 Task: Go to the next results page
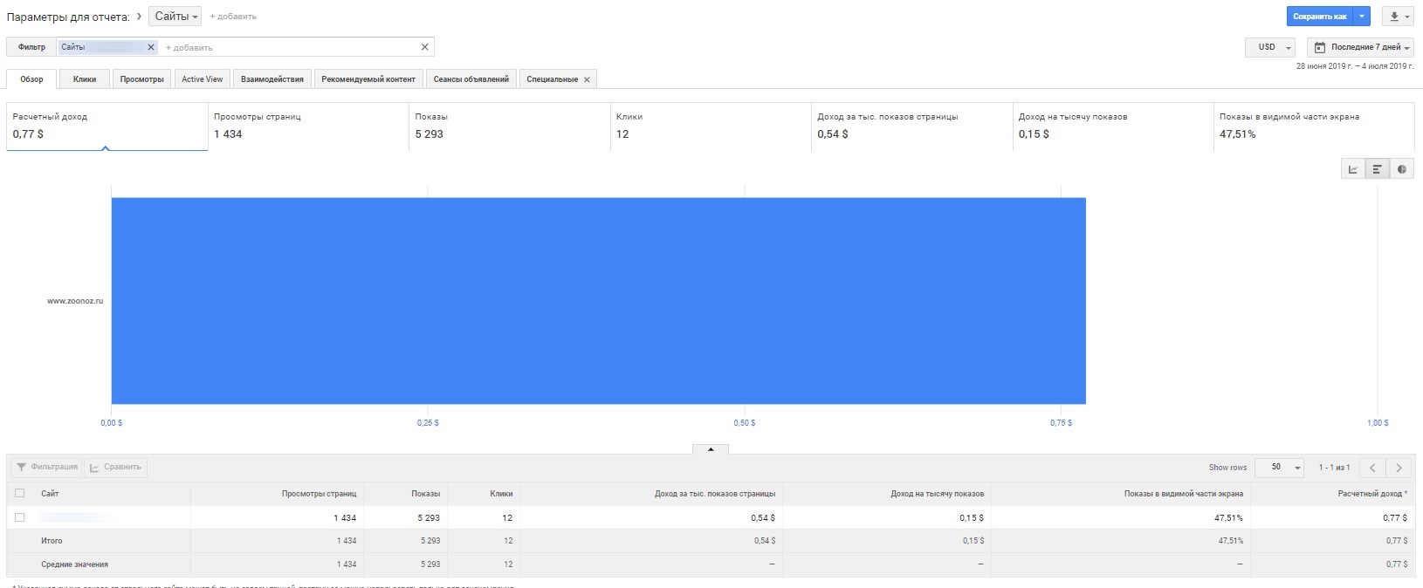[1399, 468]
